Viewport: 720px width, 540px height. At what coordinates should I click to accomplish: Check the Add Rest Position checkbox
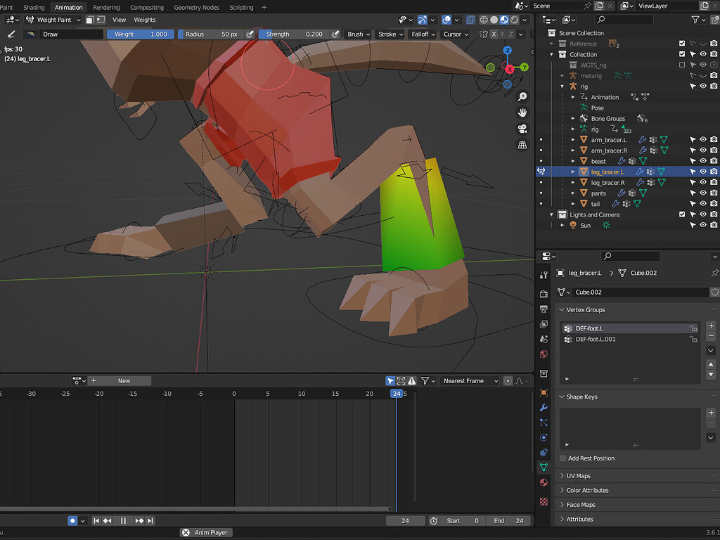[562, 458]
